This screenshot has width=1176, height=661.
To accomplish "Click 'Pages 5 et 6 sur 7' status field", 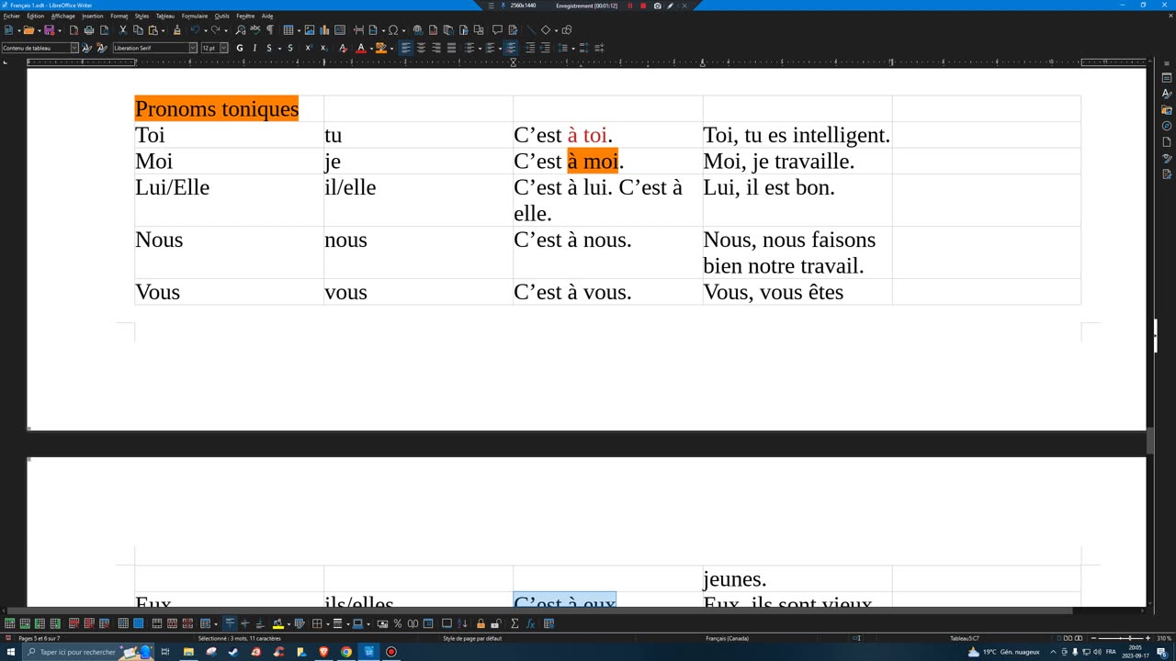I will click(40, 638).
